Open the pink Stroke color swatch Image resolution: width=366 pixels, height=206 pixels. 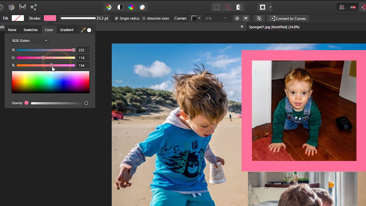50,18
